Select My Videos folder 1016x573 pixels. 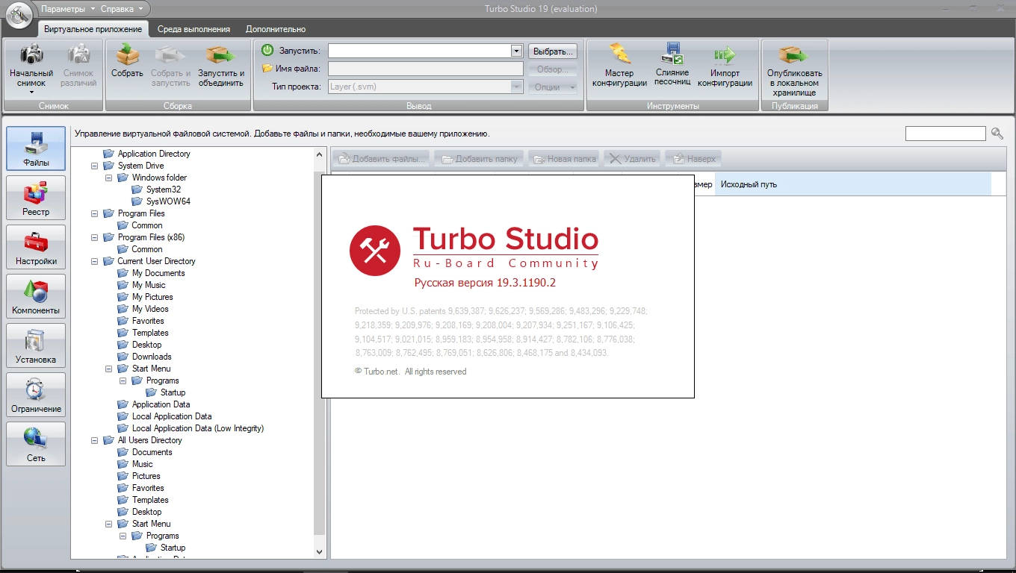150,309
